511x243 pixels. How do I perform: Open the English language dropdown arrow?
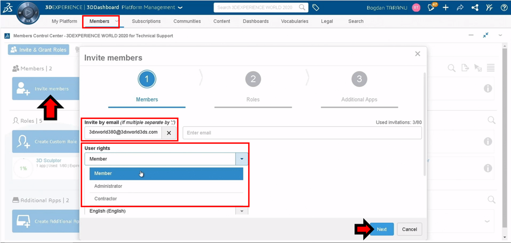click(x=242, y=211)
